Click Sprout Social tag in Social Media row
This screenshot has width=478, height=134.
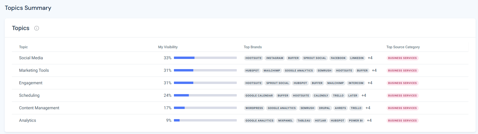(x=314, y=58)
